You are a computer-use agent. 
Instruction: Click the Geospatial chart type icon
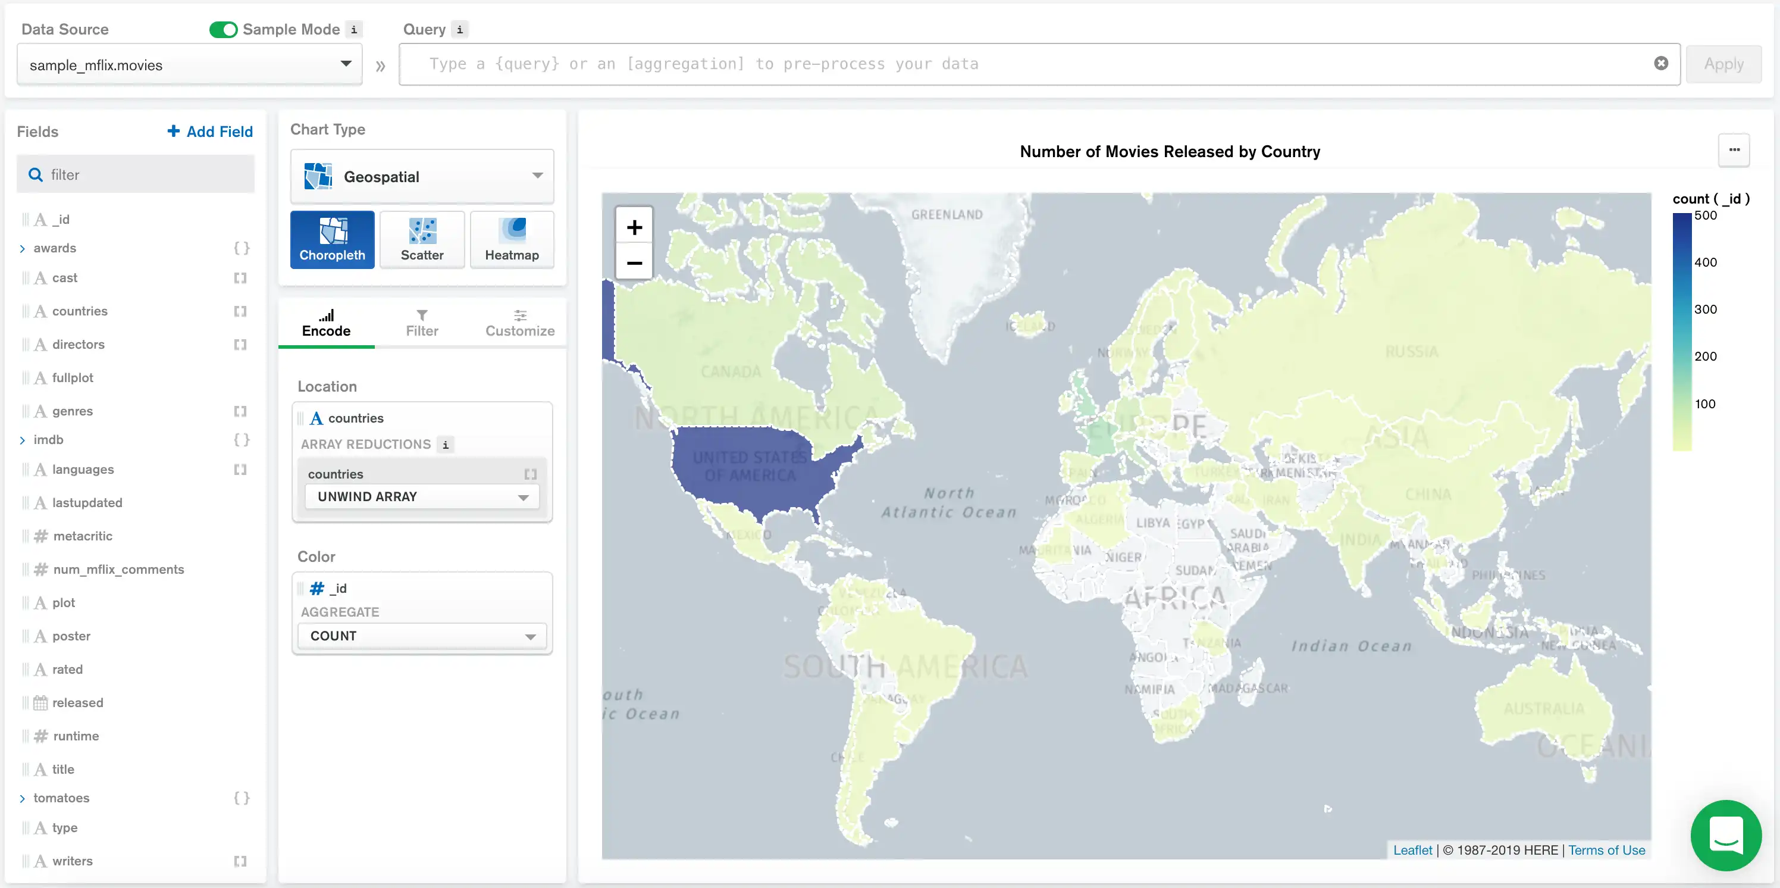[x=319, y=176]
